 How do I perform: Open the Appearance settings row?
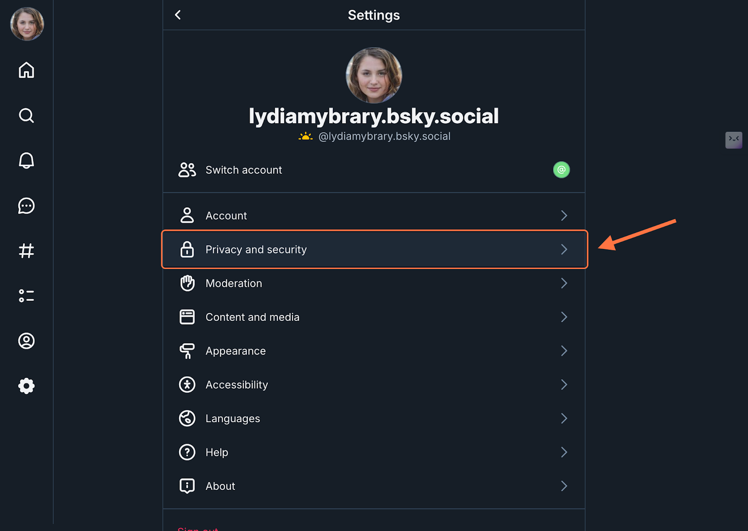[374, 351]
